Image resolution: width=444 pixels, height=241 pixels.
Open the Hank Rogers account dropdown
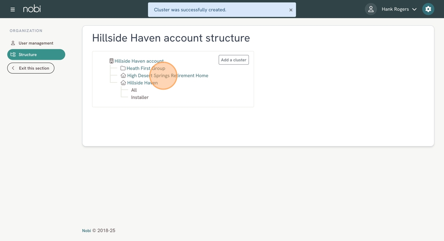(x=399, y=10)
